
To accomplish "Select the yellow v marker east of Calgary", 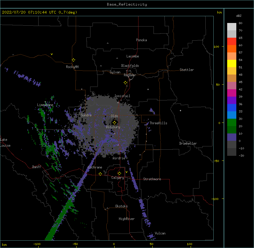I will click(126, 172).
